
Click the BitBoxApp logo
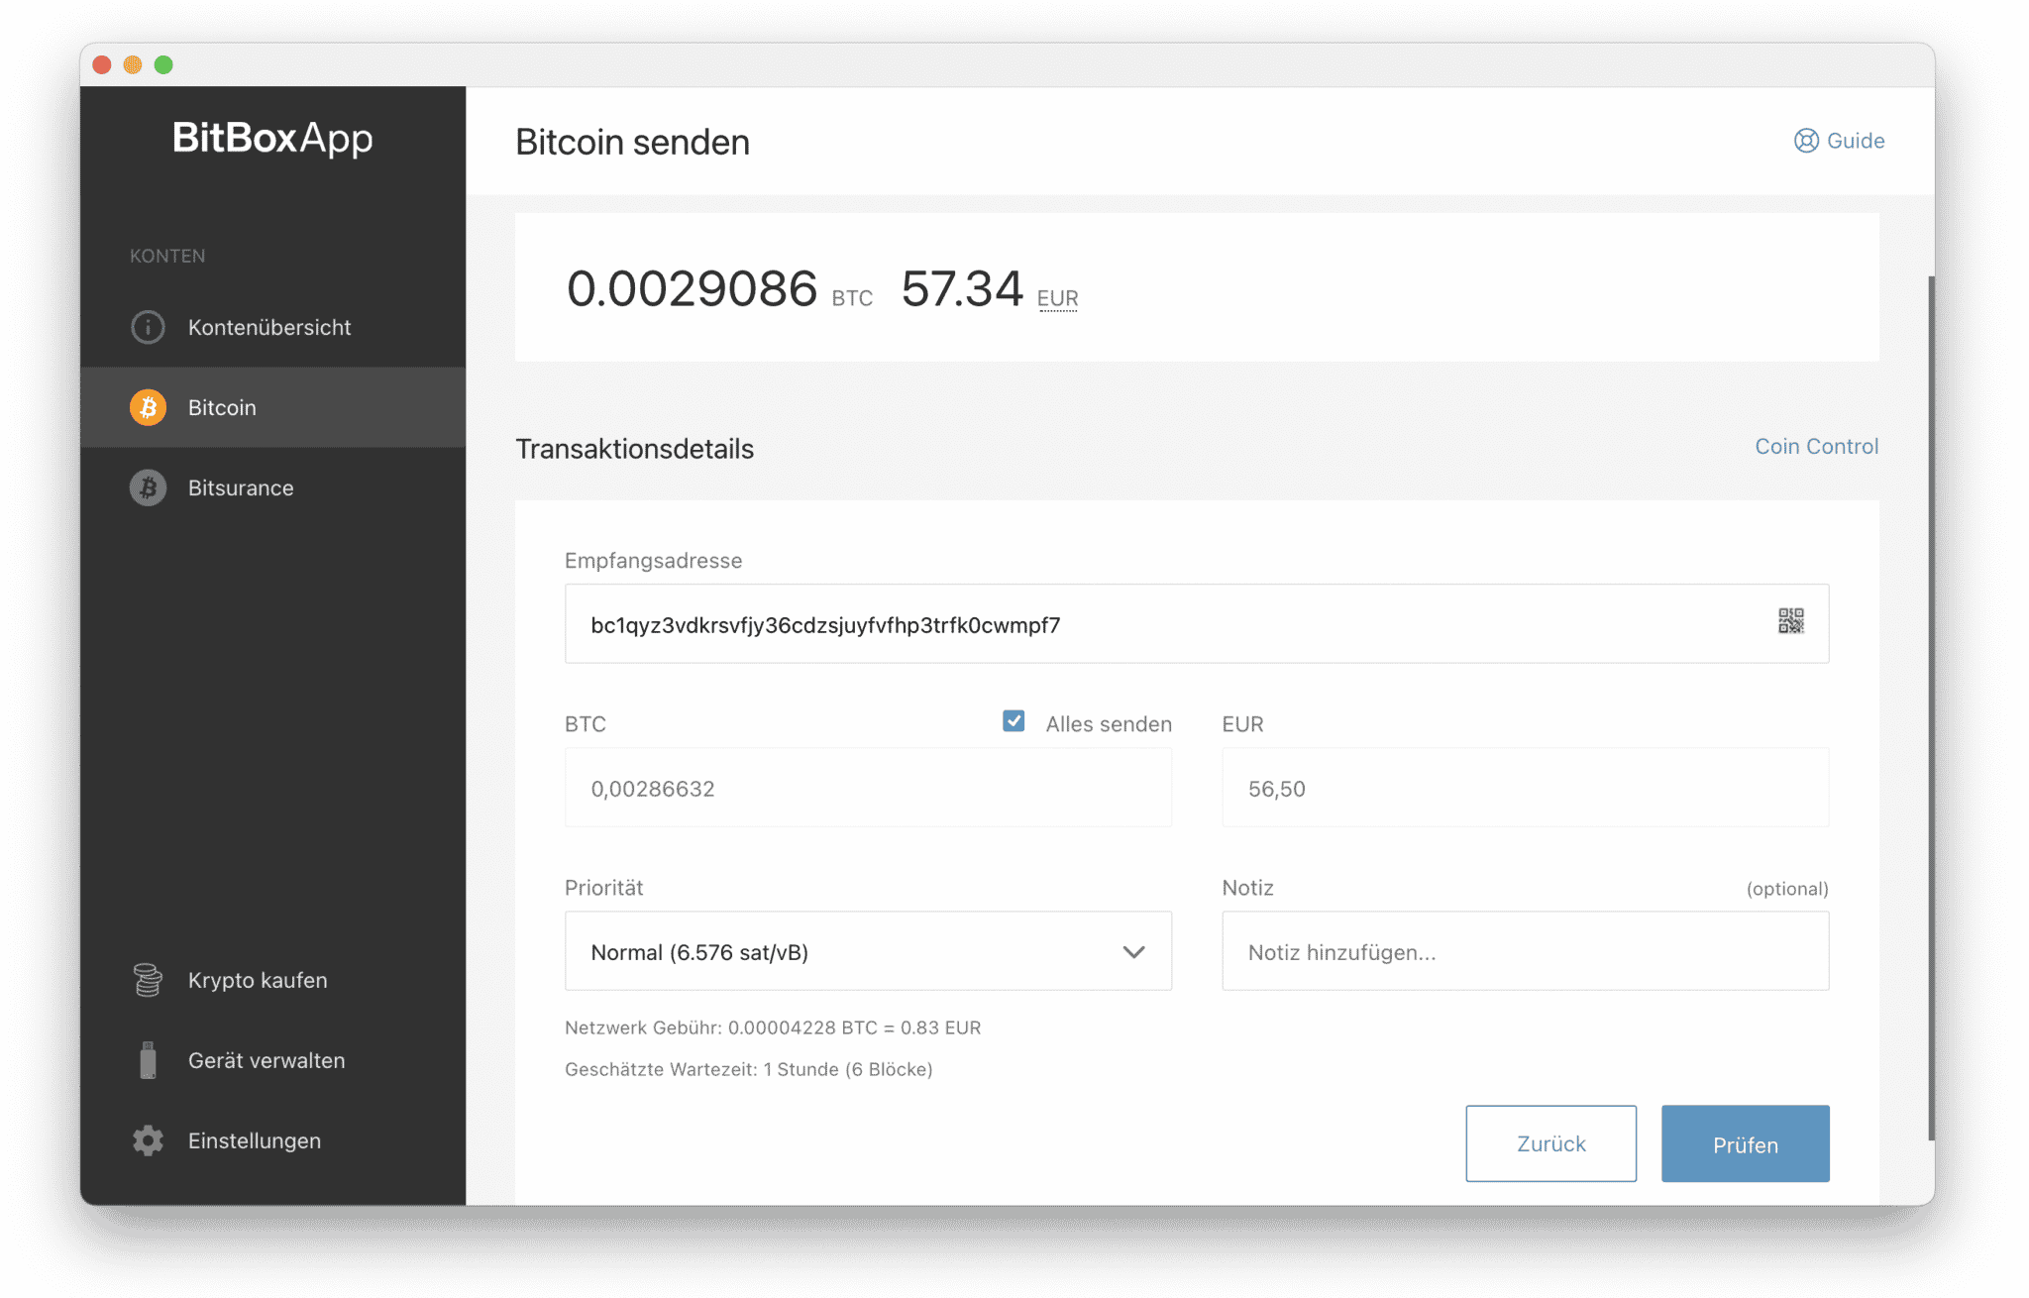272,139
